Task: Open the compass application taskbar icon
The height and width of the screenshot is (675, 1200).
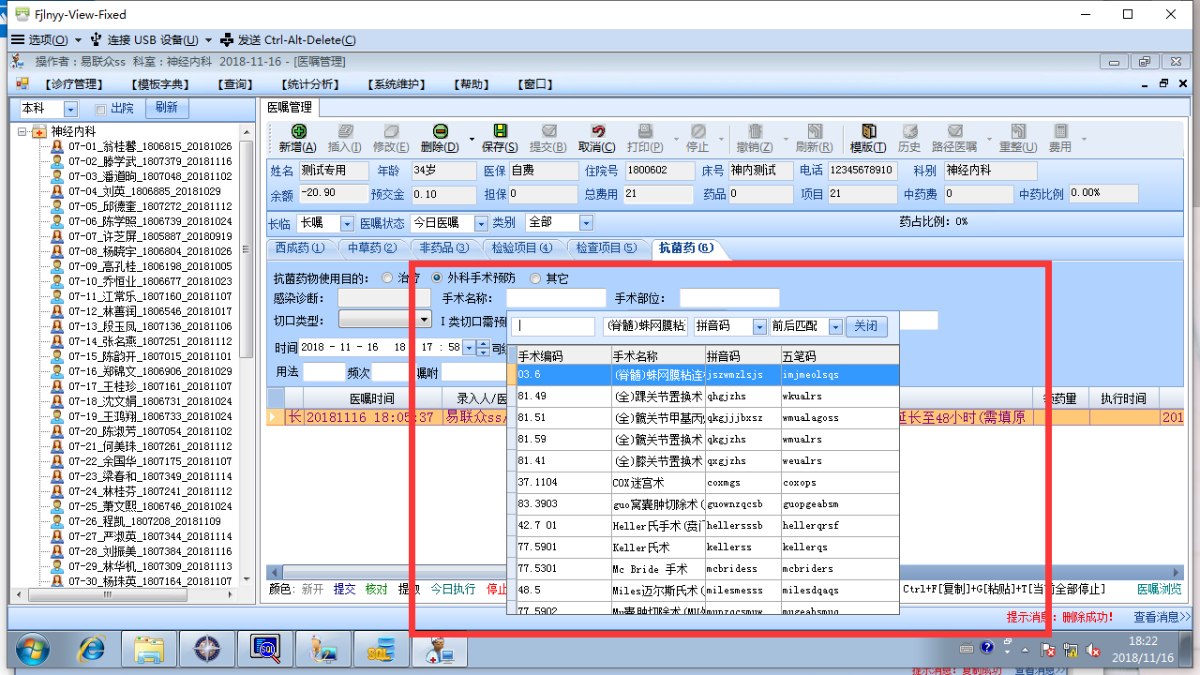Action: click(208, 649)
